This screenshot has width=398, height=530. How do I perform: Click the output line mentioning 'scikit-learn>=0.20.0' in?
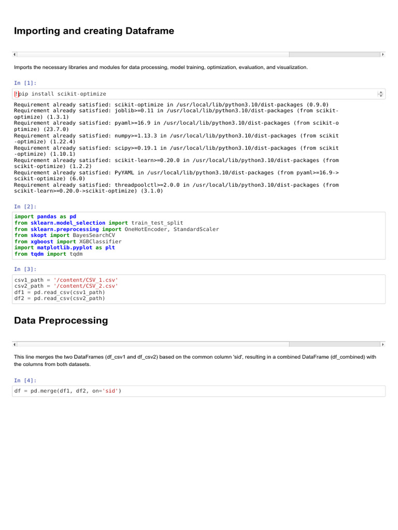[x=176, y=163]
